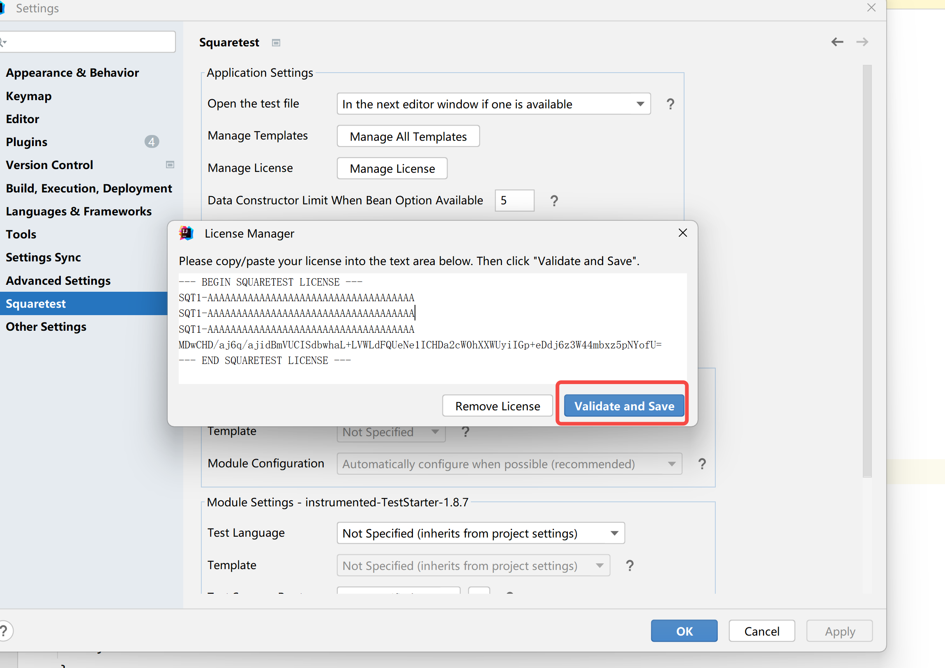The width and height of the screenshot is (945, 668).
Task: Click the Data Constructor Limit value field
Action: pos(514,201)
